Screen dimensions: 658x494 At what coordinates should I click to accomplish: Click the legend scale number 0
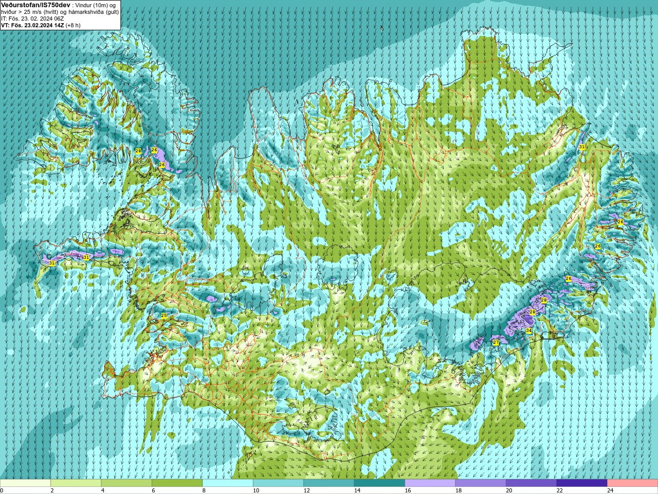(2, 491)
